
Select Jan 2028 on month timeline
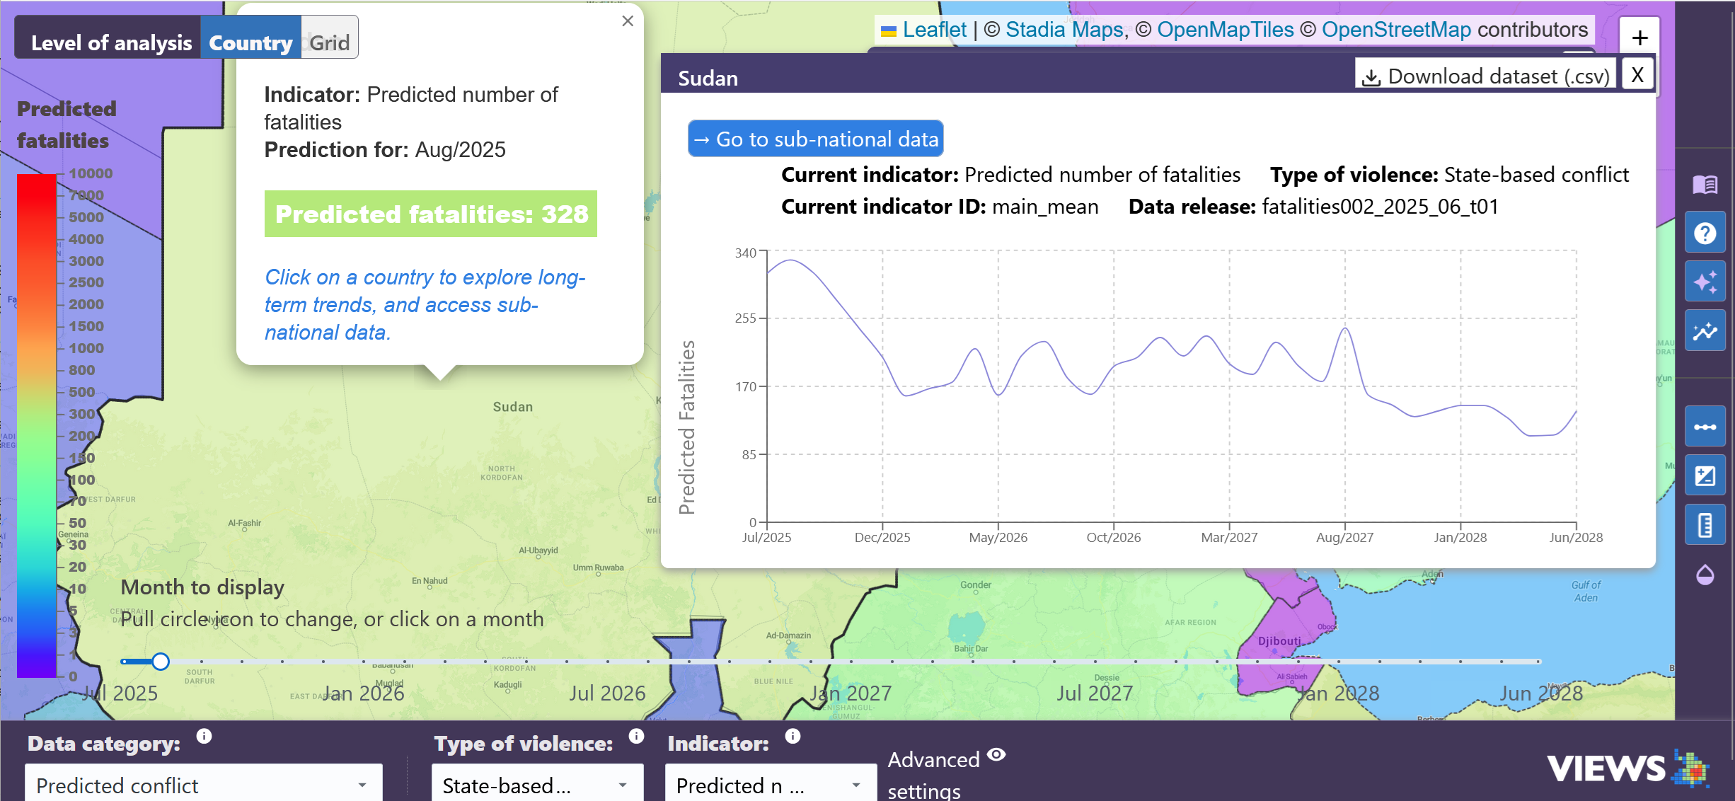(1338, 693)
